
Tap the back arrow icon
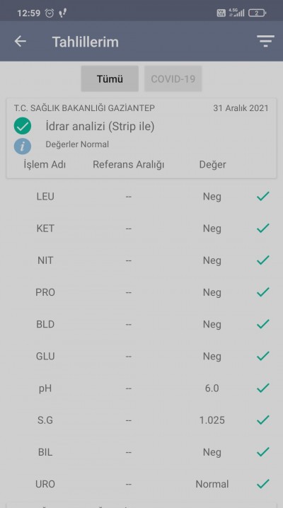click(20, 42)
